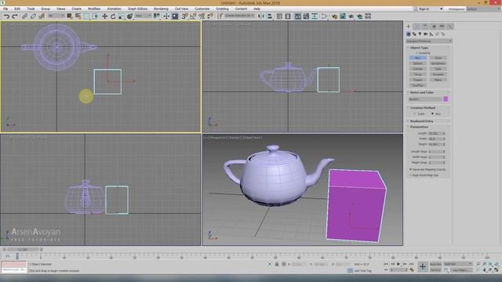Click the Play Animation button
The image size is (502, 282).
point(398,264)
